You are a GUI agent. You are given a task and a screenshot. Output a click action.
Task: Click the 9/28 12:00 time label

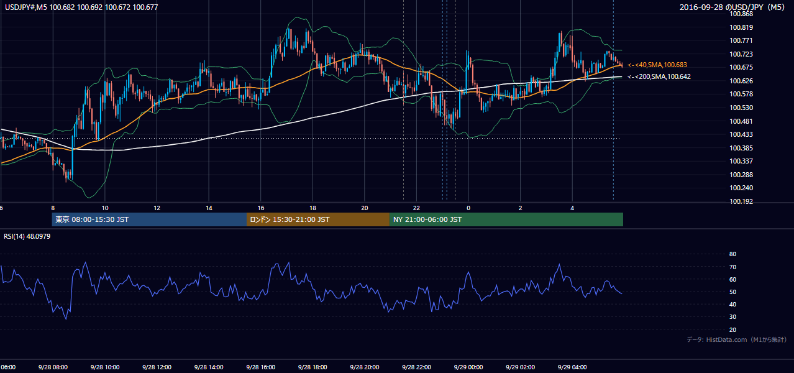point(157,367)
